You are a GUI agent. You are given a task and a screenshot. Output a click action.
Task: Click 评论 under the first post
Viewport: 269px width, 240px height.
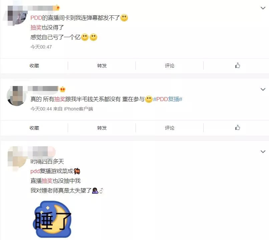pyautogui.click(x=170, y=66)
